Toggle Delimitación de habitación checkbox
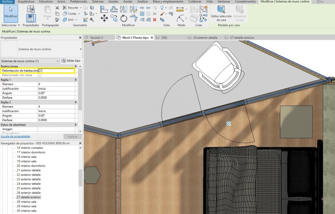The width and height of the screenshot is (335, 214). tap(40, 71)
